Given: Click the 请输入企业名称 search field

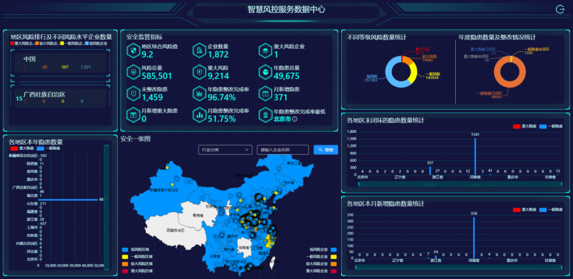Looking at the screenshot, I should 283,150.
